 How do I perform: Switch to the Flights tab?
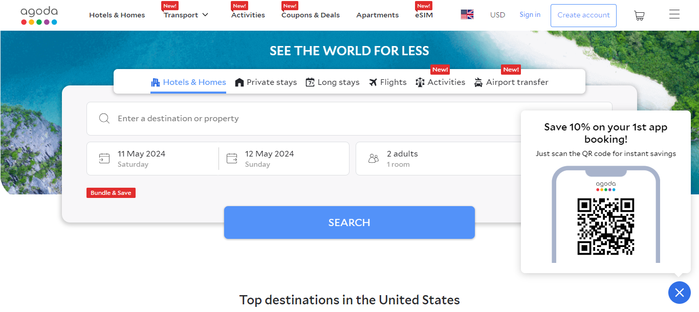(387, 82)
